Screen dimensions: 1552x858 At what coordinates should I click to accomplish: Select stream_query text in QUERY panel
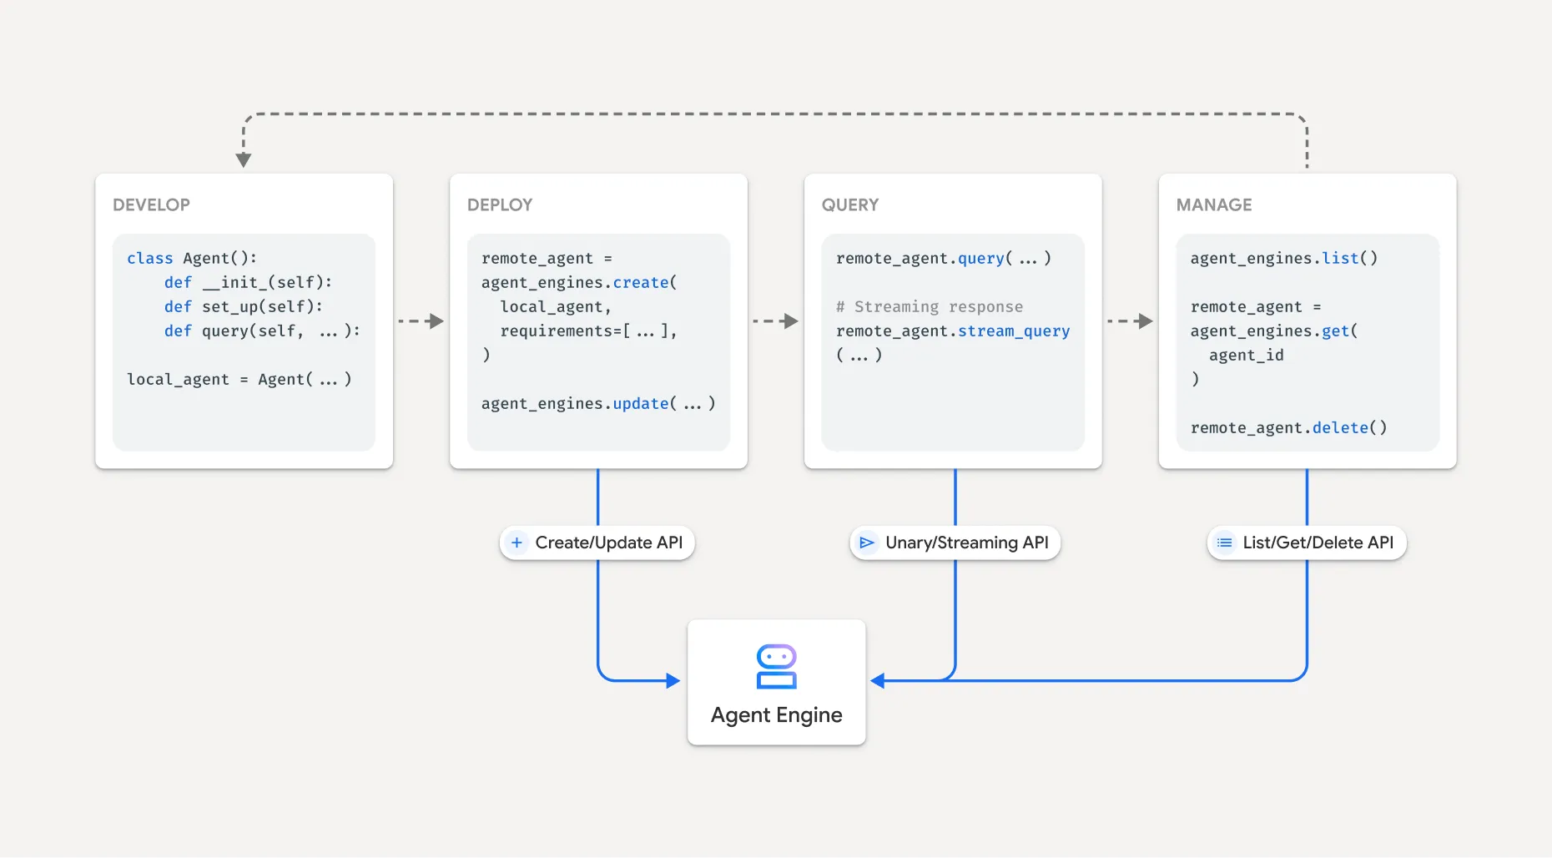pyautogui.click(x=1014, y=331)
